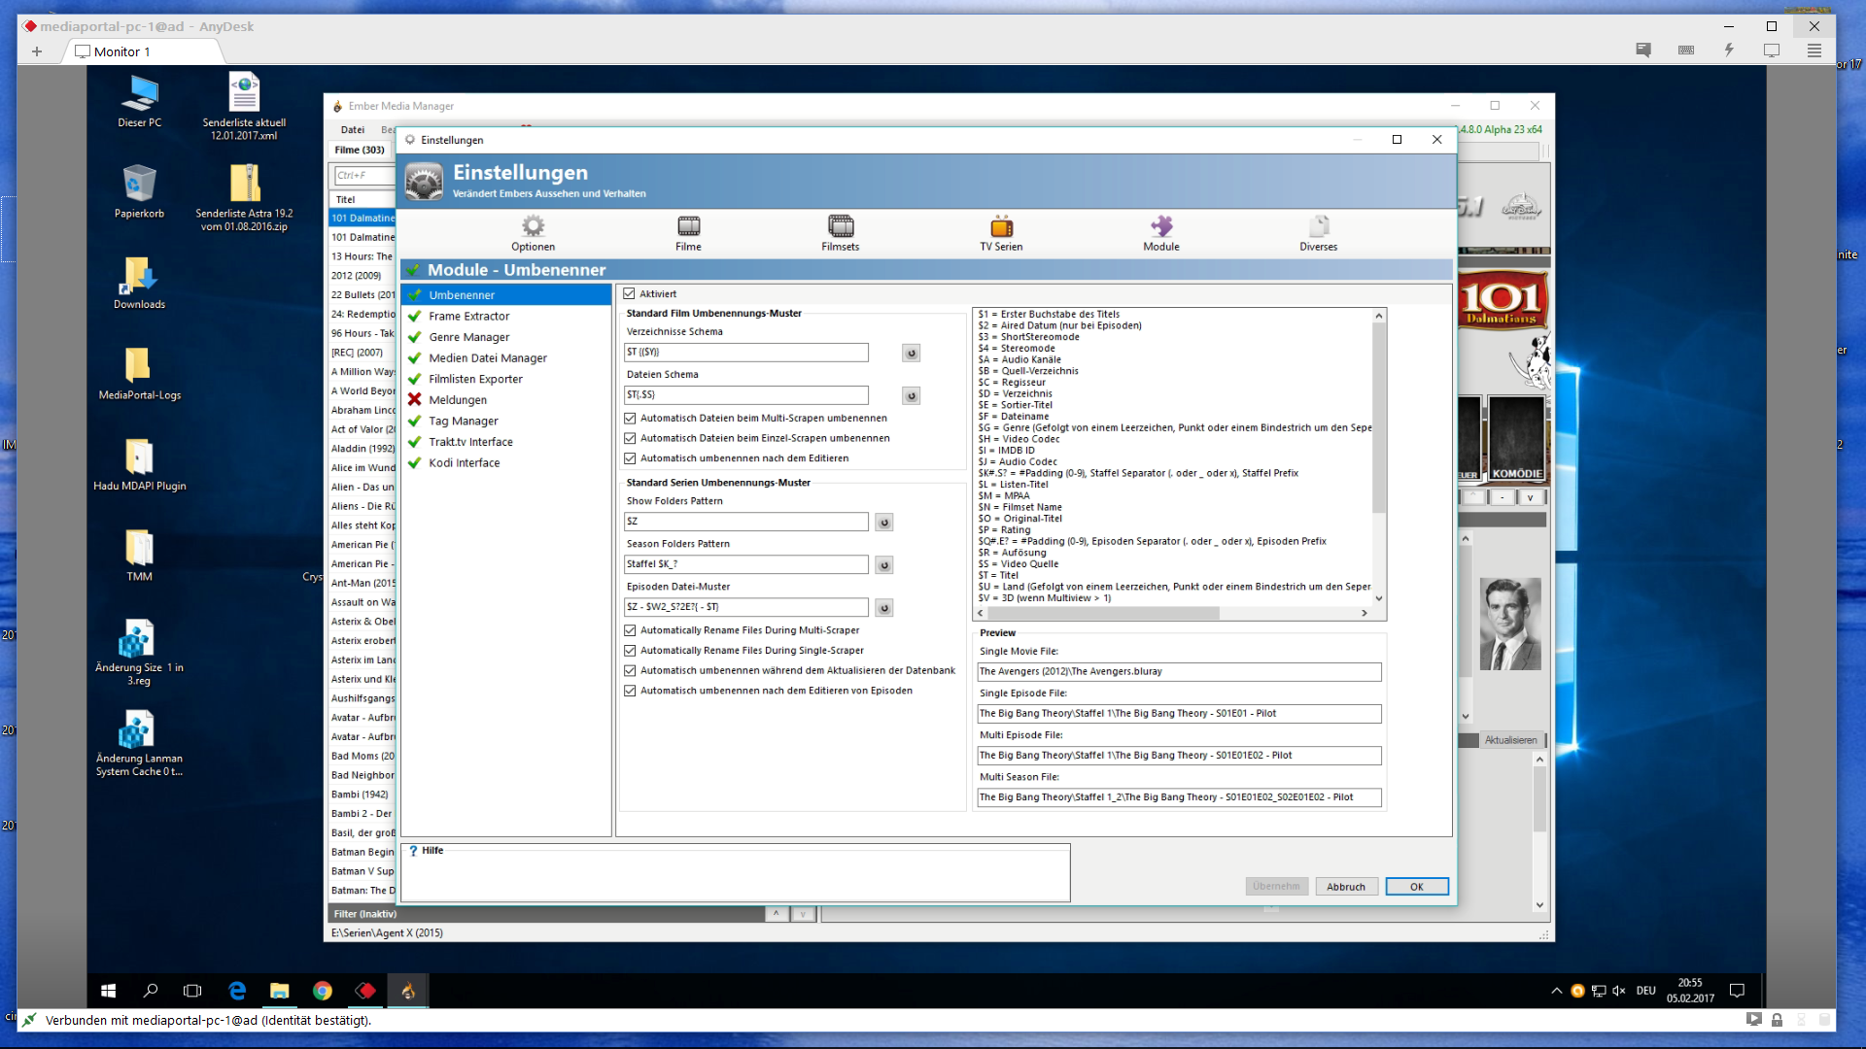Click the Season Folders Pattern input field
The height and width of the screenshot is (1049, 1866).
pos(746,565)
